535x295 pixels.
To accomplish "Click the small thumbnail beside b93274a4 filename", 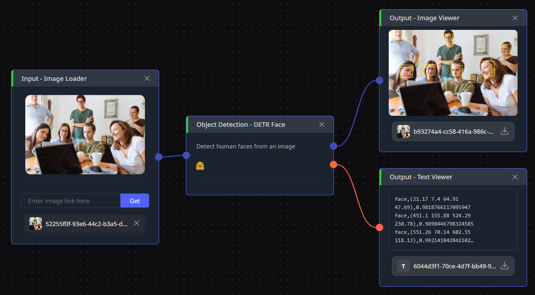I will pos(403,131).
